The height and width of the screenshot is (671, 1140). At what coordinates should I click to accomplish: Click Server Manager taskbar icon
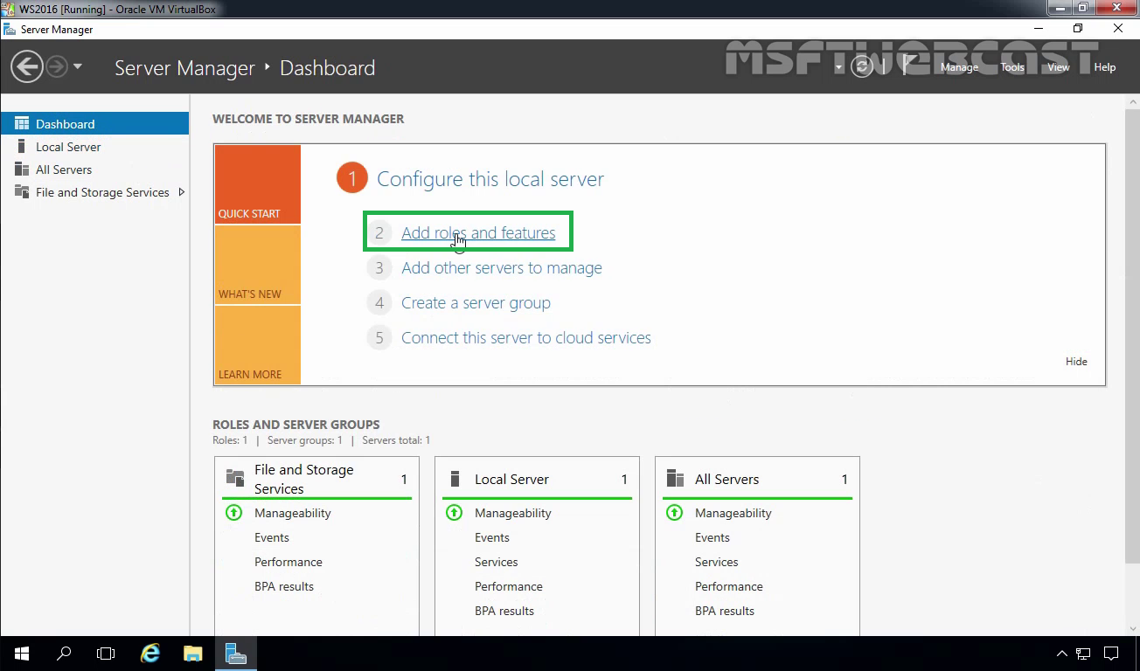(x=235, y=654)
